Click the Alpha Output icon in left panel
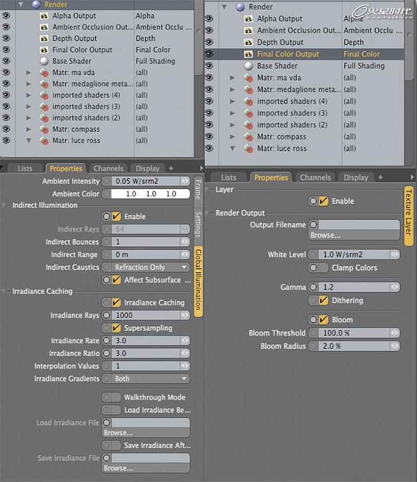 (44, 16)
